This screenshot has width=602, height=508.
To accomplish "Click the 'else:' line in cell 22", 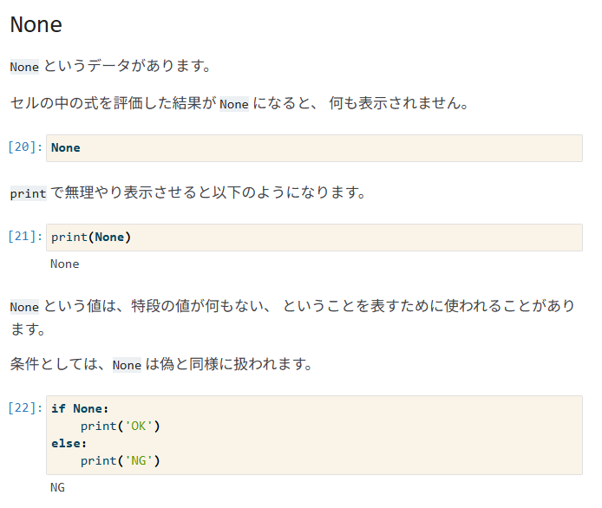I will pyautogui.click(x=69, y=444).
